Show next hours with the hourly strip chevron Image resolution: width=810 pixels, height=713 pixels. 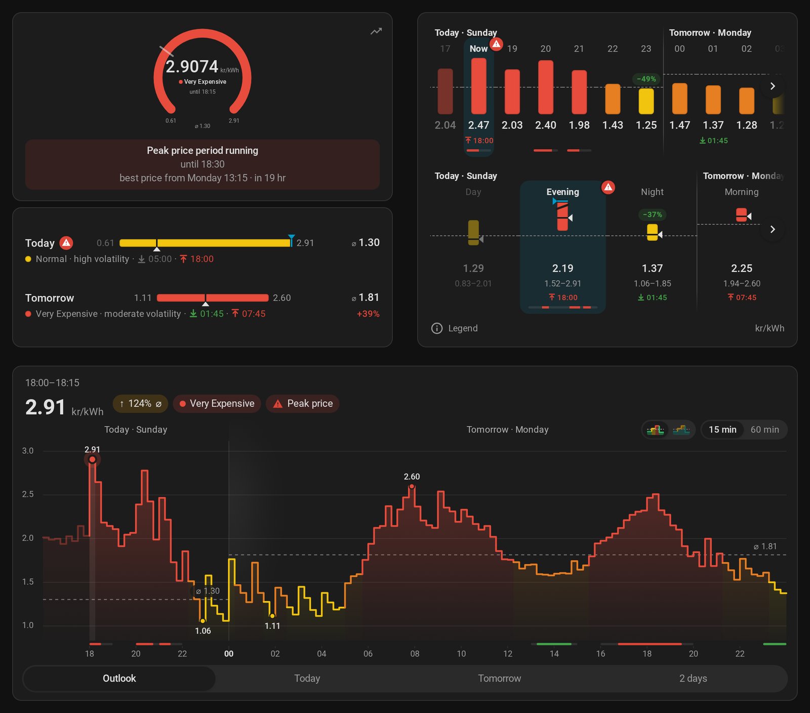click(773, 86)
